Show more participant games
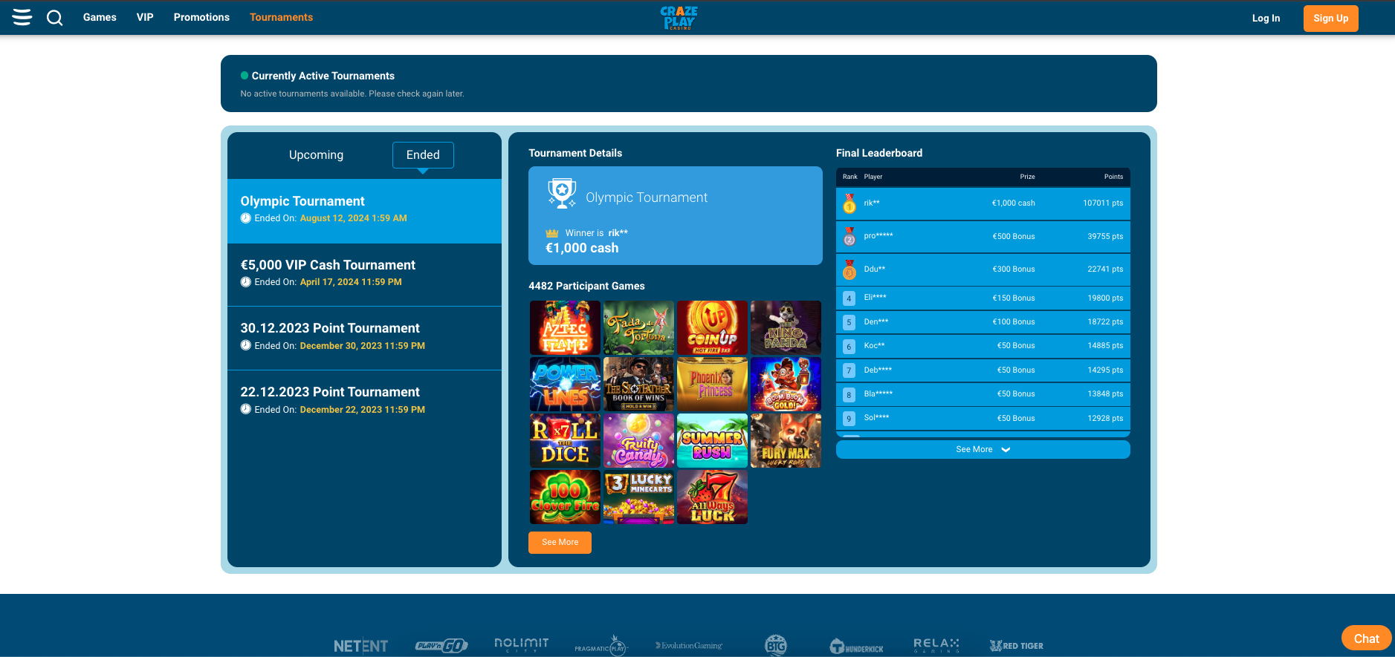The width and height of the screenshot is (1395, 657). (560, 542)
